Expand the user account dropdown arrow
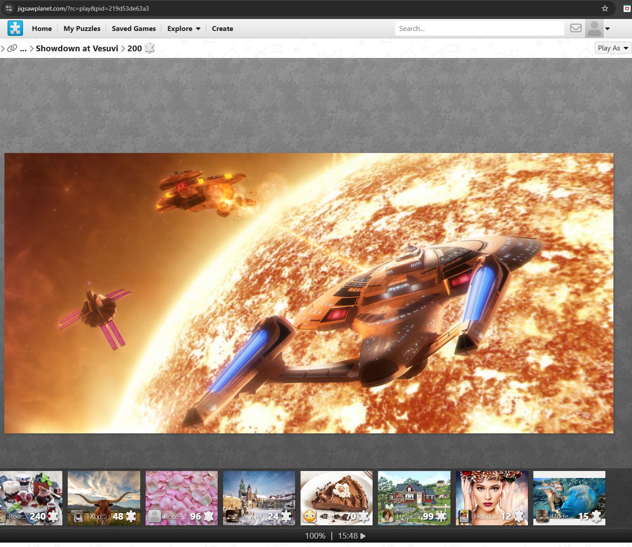Viewport: 632px width, 547px height. tap(608, 29)
